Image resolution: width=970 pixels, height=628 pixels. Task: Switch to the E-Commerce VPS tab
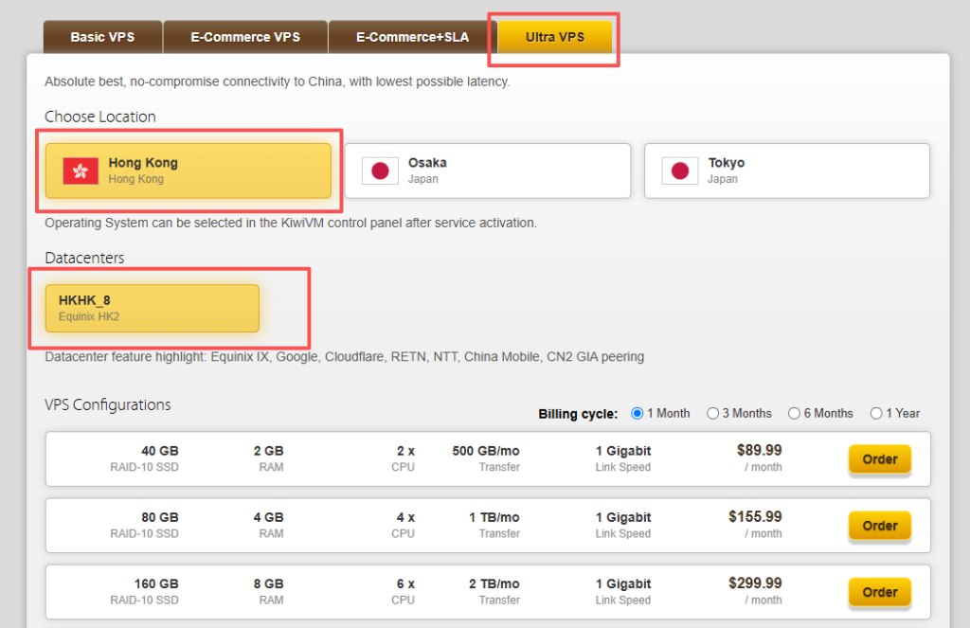pos(245,38)
